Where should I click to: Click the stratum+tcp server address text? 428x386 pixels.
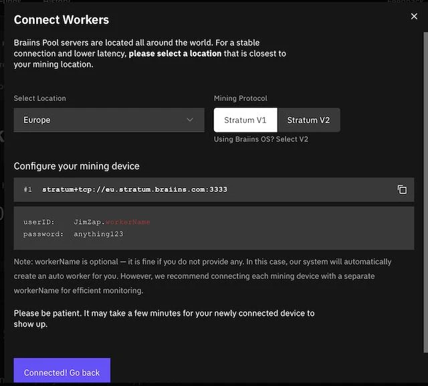pyautogui.click(x=134, y=189)
